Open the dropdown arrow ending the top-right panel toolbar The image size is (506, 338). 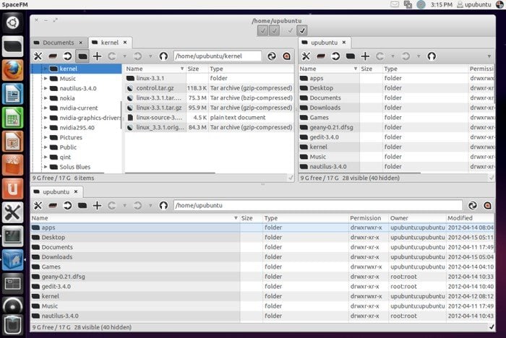[489, 56]
